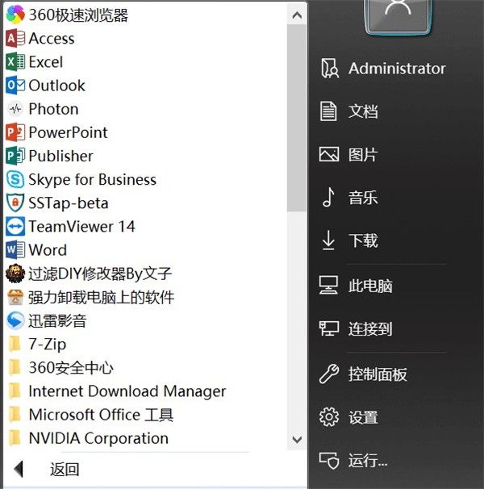Open the 360极速浏览器 browser icon
This screenshot has width=484, height=489.
coord(15,15)
